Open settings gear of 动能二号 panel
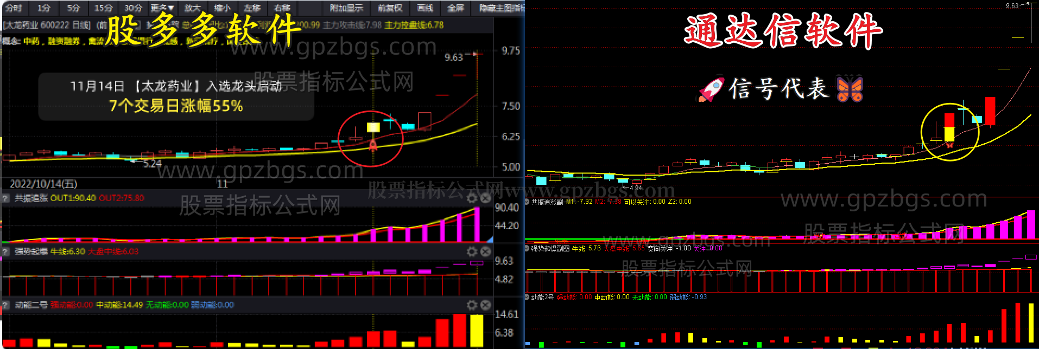 coord(472,305)
